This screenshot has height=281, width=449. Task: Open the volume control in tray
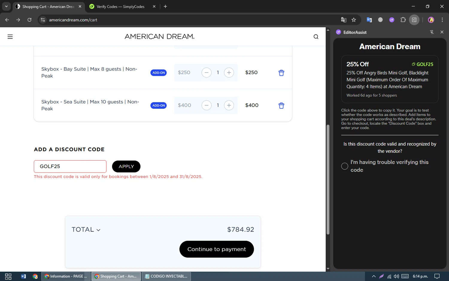[x=396, y=276]
